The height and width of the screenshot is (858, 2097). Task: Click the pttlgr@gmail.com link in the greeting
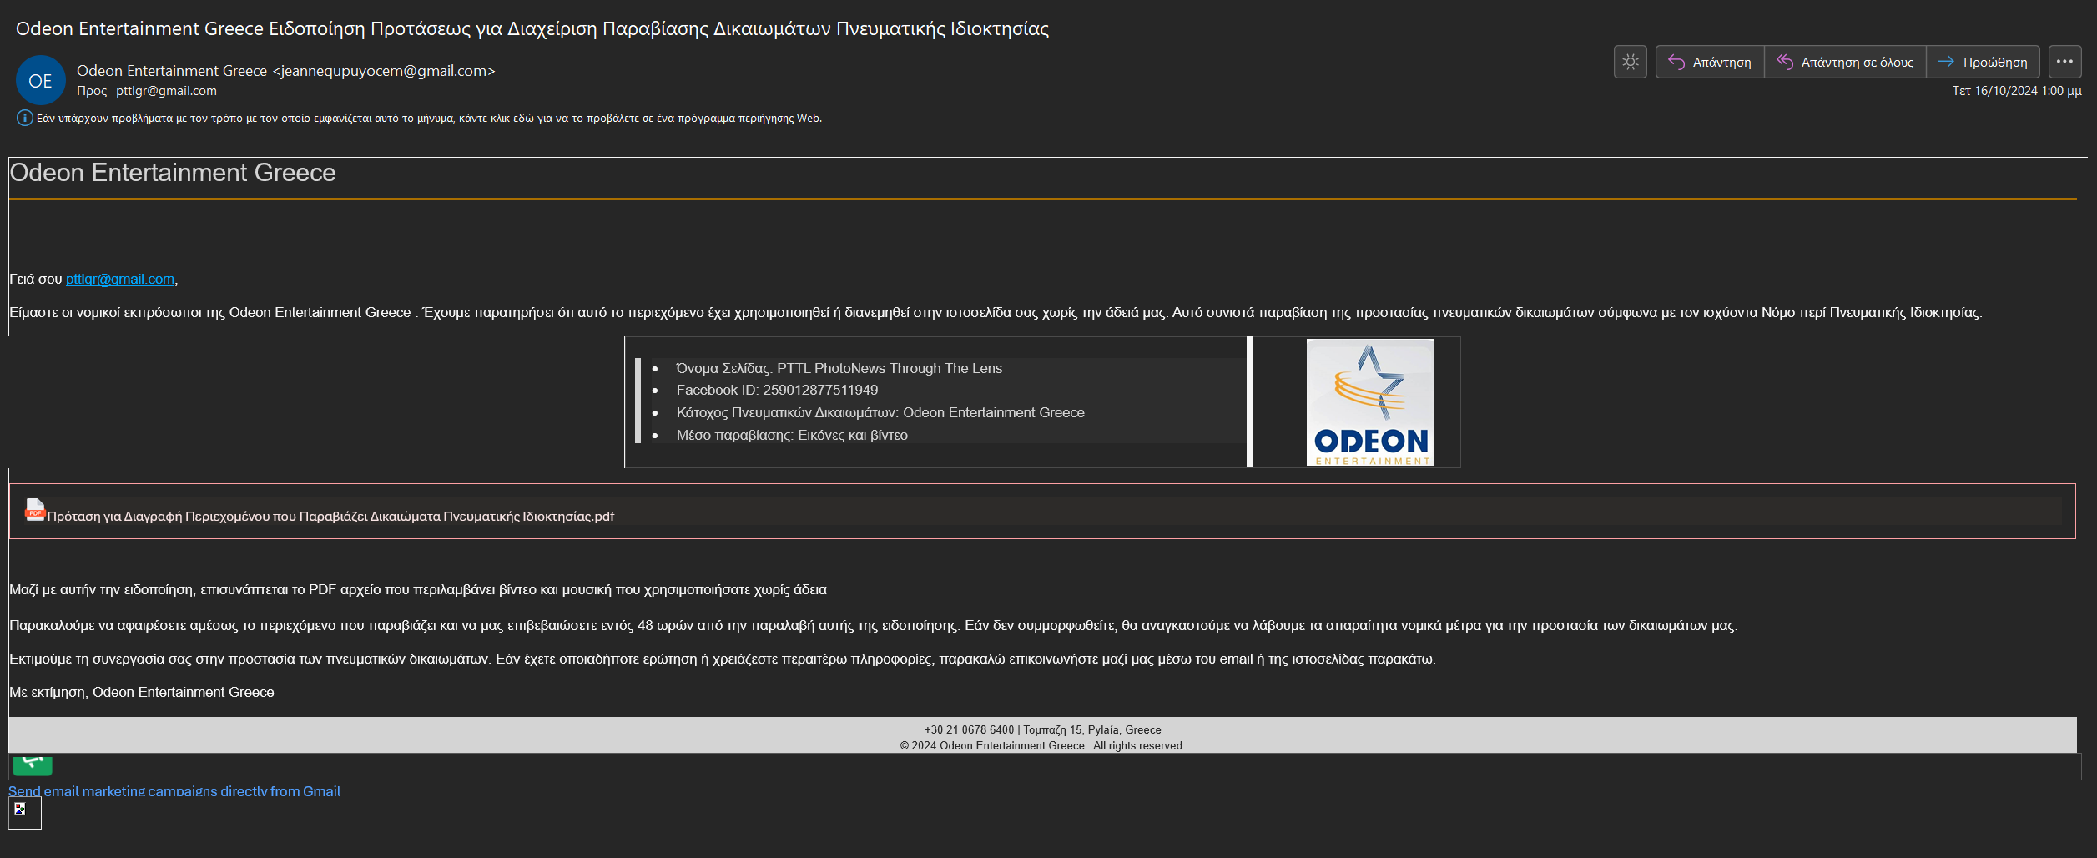click(x=120, y=279)
